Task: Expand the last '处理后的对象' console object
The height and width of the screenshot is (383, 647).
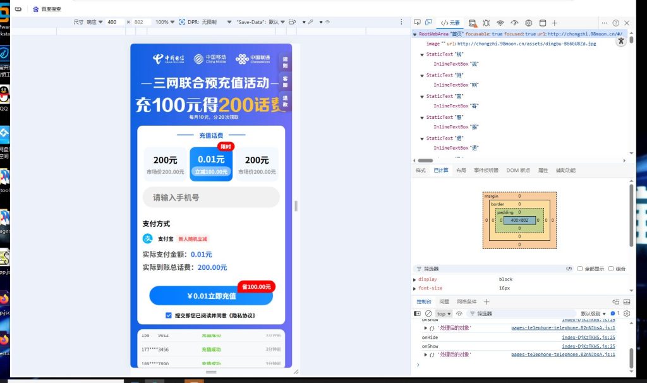Action: point(425,355)
